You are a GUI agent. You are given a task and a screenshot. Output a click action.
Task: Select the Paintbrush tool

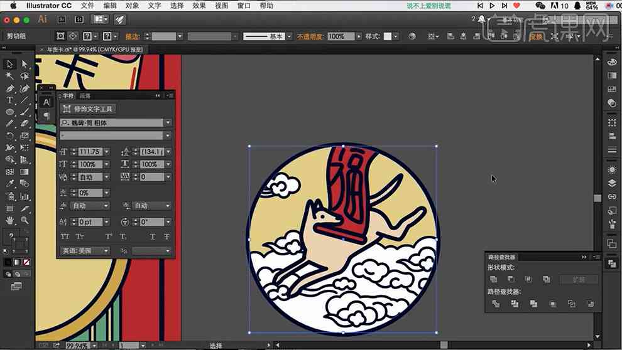click(x=25, y=112)
